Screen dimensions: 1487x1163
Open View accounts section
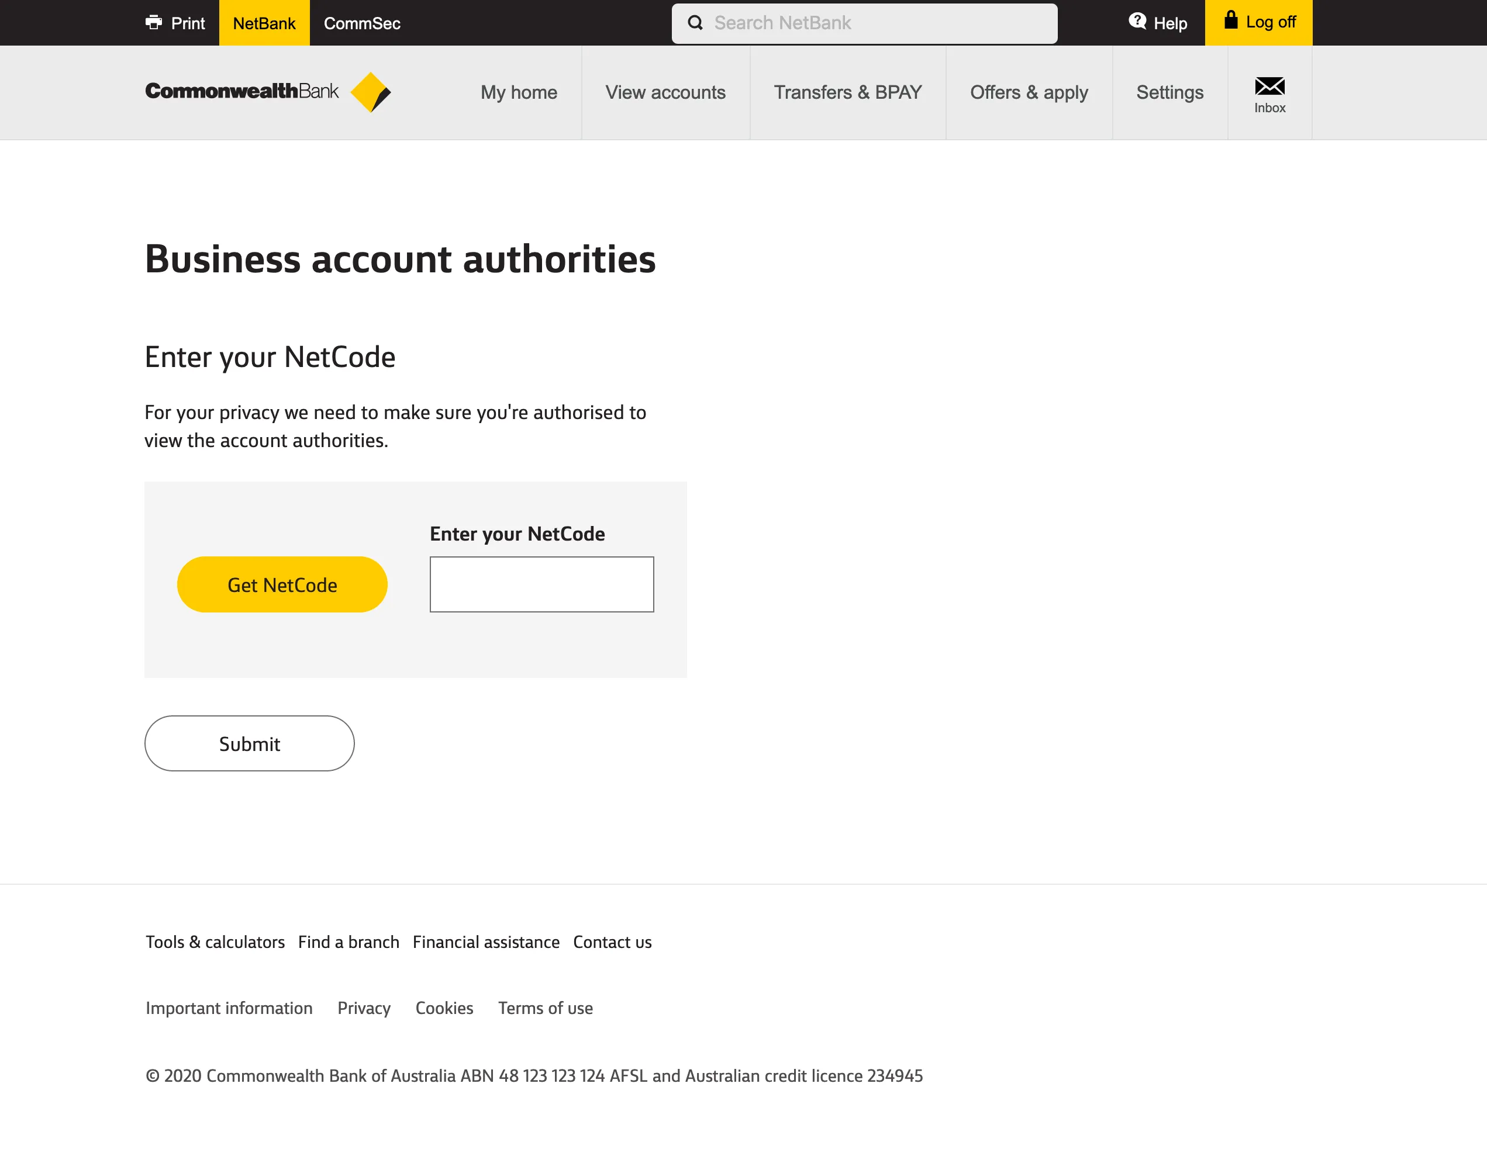[x=665, y=93]
